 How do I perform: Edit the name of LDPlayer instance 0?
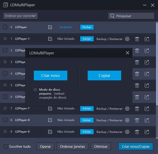tap(50, 27)
